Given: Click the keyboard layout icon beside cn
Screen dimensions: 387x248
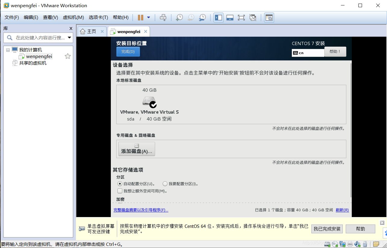Looking at the screenshot, I should click(295, 53).
